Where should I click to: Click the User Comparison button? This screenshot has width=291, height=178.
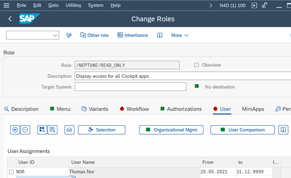[242, 130]
